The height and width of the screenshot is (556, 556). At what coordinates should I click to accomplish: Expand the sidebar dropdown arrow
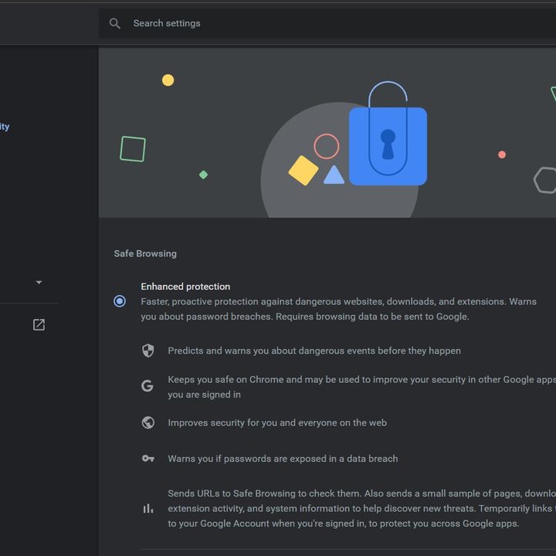click(x=39, y=283)
